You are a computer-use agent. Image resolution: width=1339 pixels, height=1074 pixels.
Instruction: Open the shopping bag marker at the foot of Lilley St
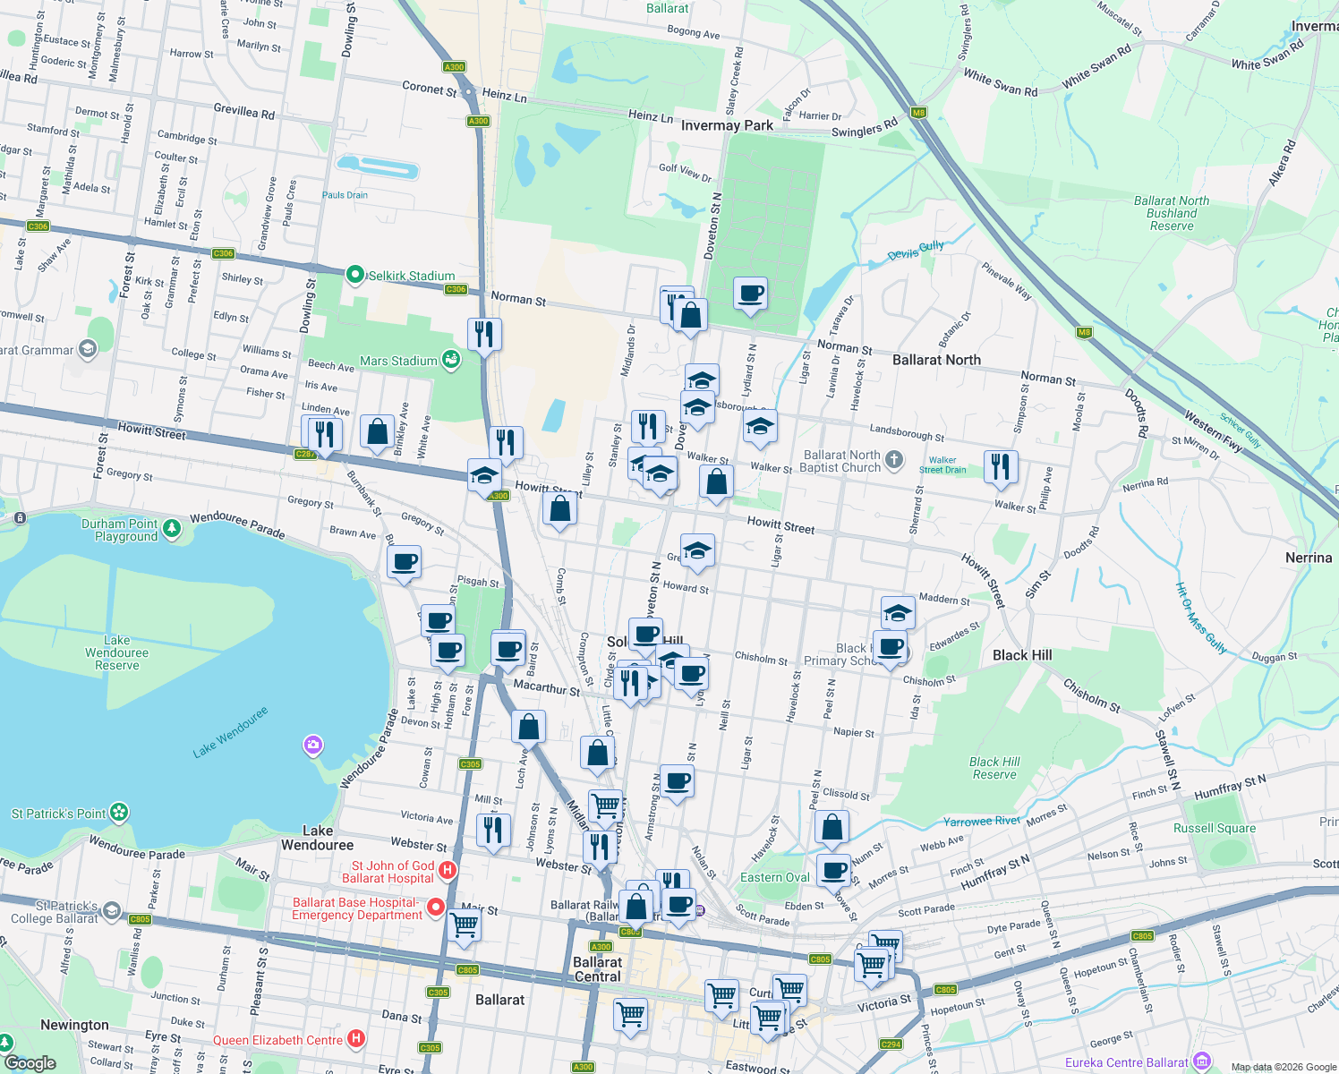pos(559,510)
